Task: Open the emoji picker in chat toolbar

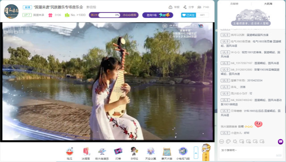Action: [222, 141]
